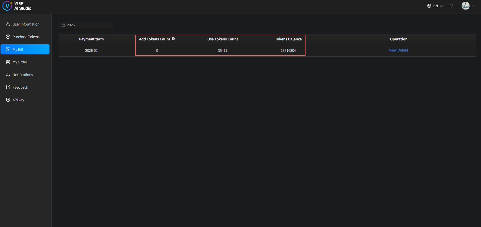
Task: Go to Purchase Tokens page
Action: tap(26, 37)
